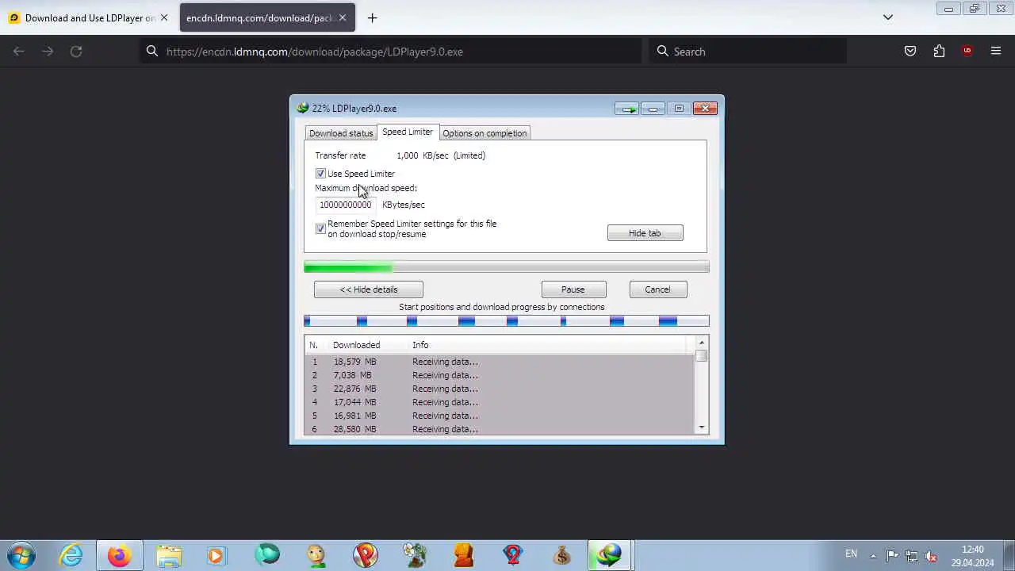Pause the download
Screen dimensions: 1015x571
coord(573,289)
